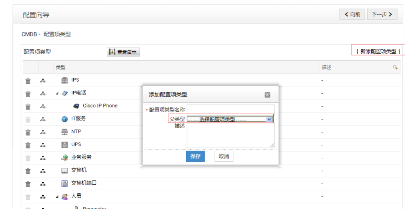Focus the 配置项类型名称 input field
The width and height of the screenshot is (417, 222).
point(230,109)
